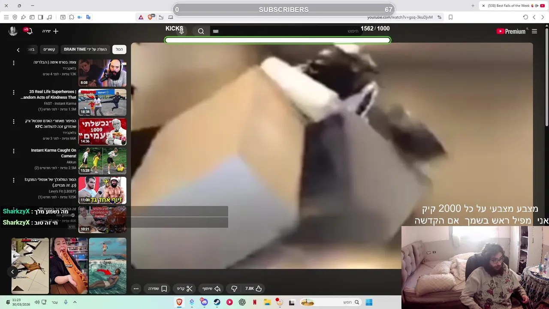The width and height of the screenshot is (549, 309).
Task: Go to YouTube Premium home logo
Action: click(511, 31)
